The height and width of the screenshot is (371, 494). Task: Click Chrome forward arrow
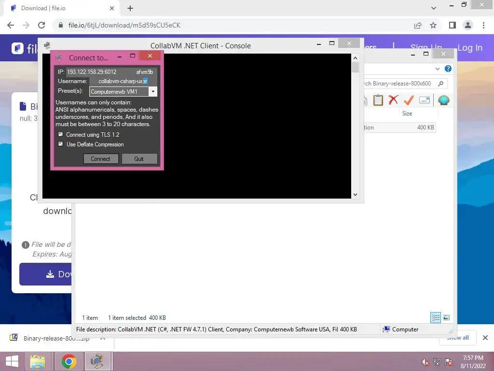[26, 25]
